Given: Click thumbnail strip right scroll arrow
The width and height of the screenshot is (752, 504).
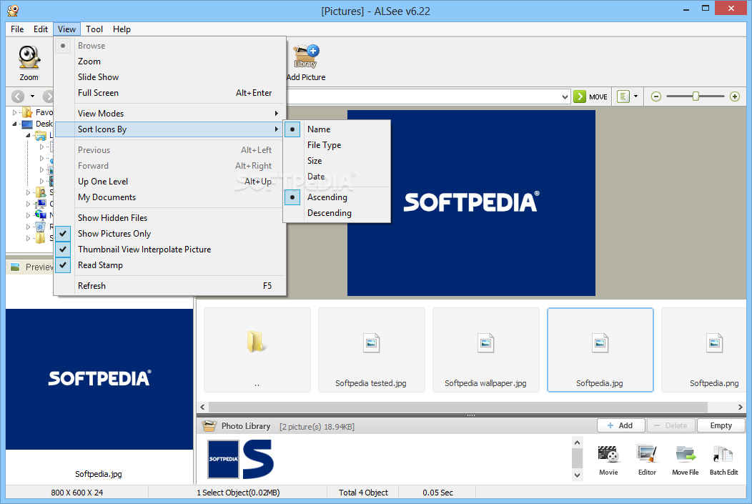Looking at the screenshot, I should pyautogui.click(x=741, y=407).
